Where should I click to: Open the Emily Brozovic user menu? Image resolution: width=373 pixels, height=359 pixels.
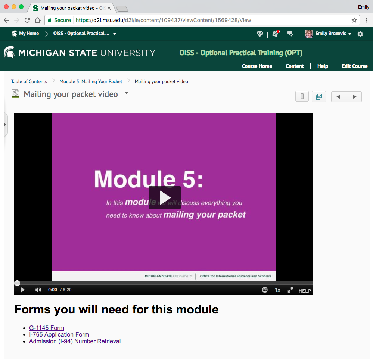click(x=329, y=34)
